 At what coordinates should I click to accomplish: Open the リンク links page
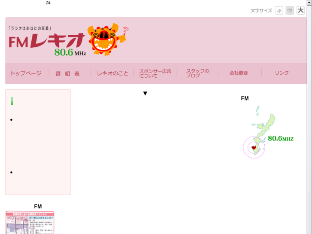pos(282,73)
